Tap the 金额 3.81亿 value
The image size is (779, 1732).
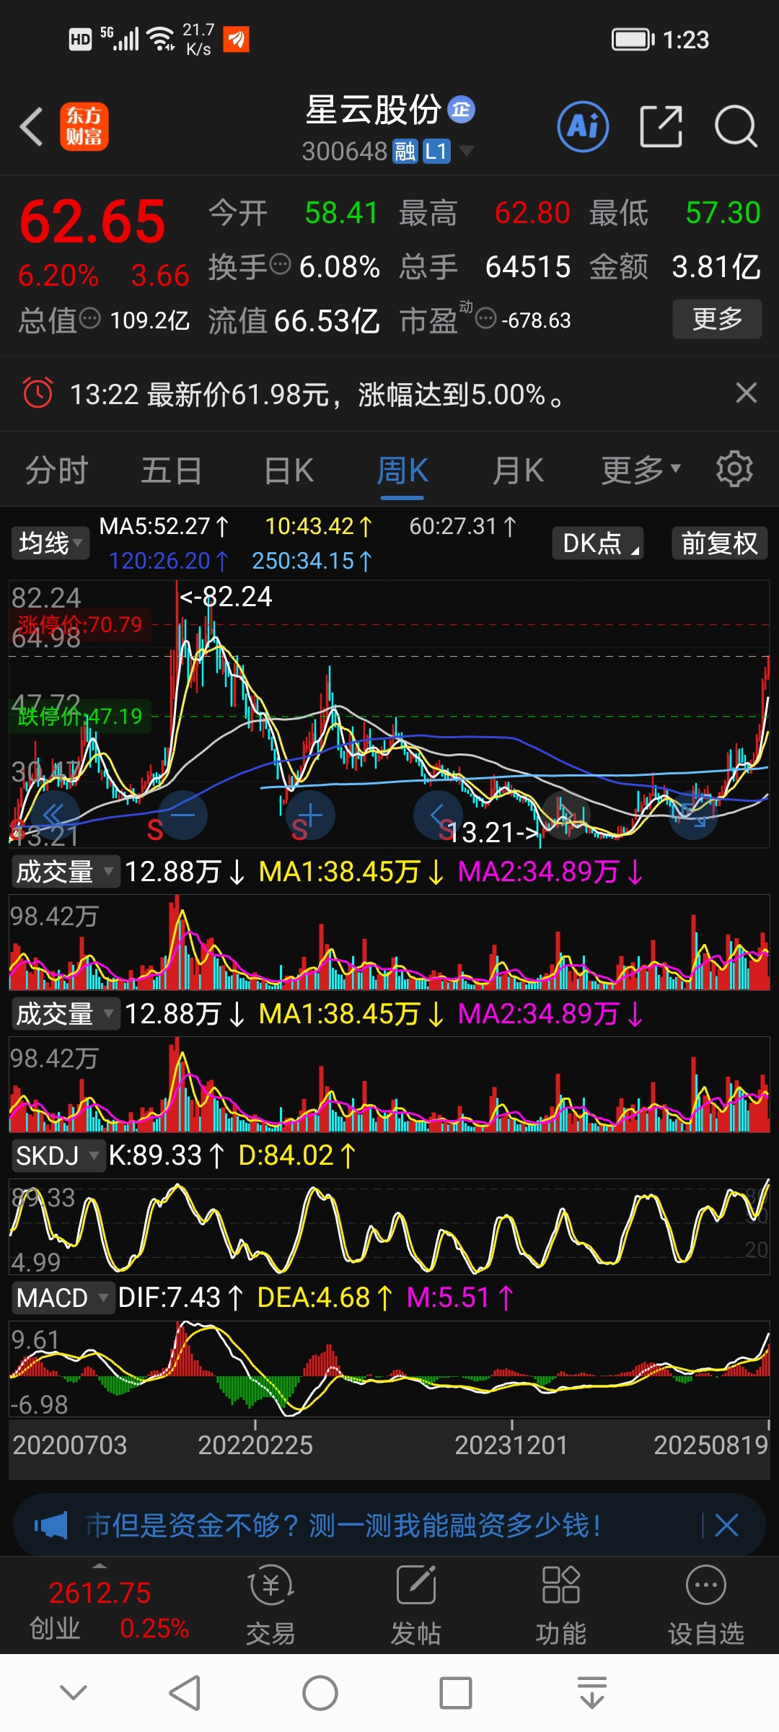pos(716,267)
